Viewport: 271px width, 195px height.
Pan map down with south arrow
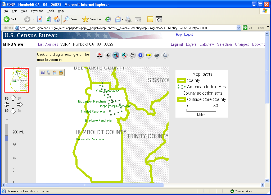pyautogui.click(x=13, y=111)
